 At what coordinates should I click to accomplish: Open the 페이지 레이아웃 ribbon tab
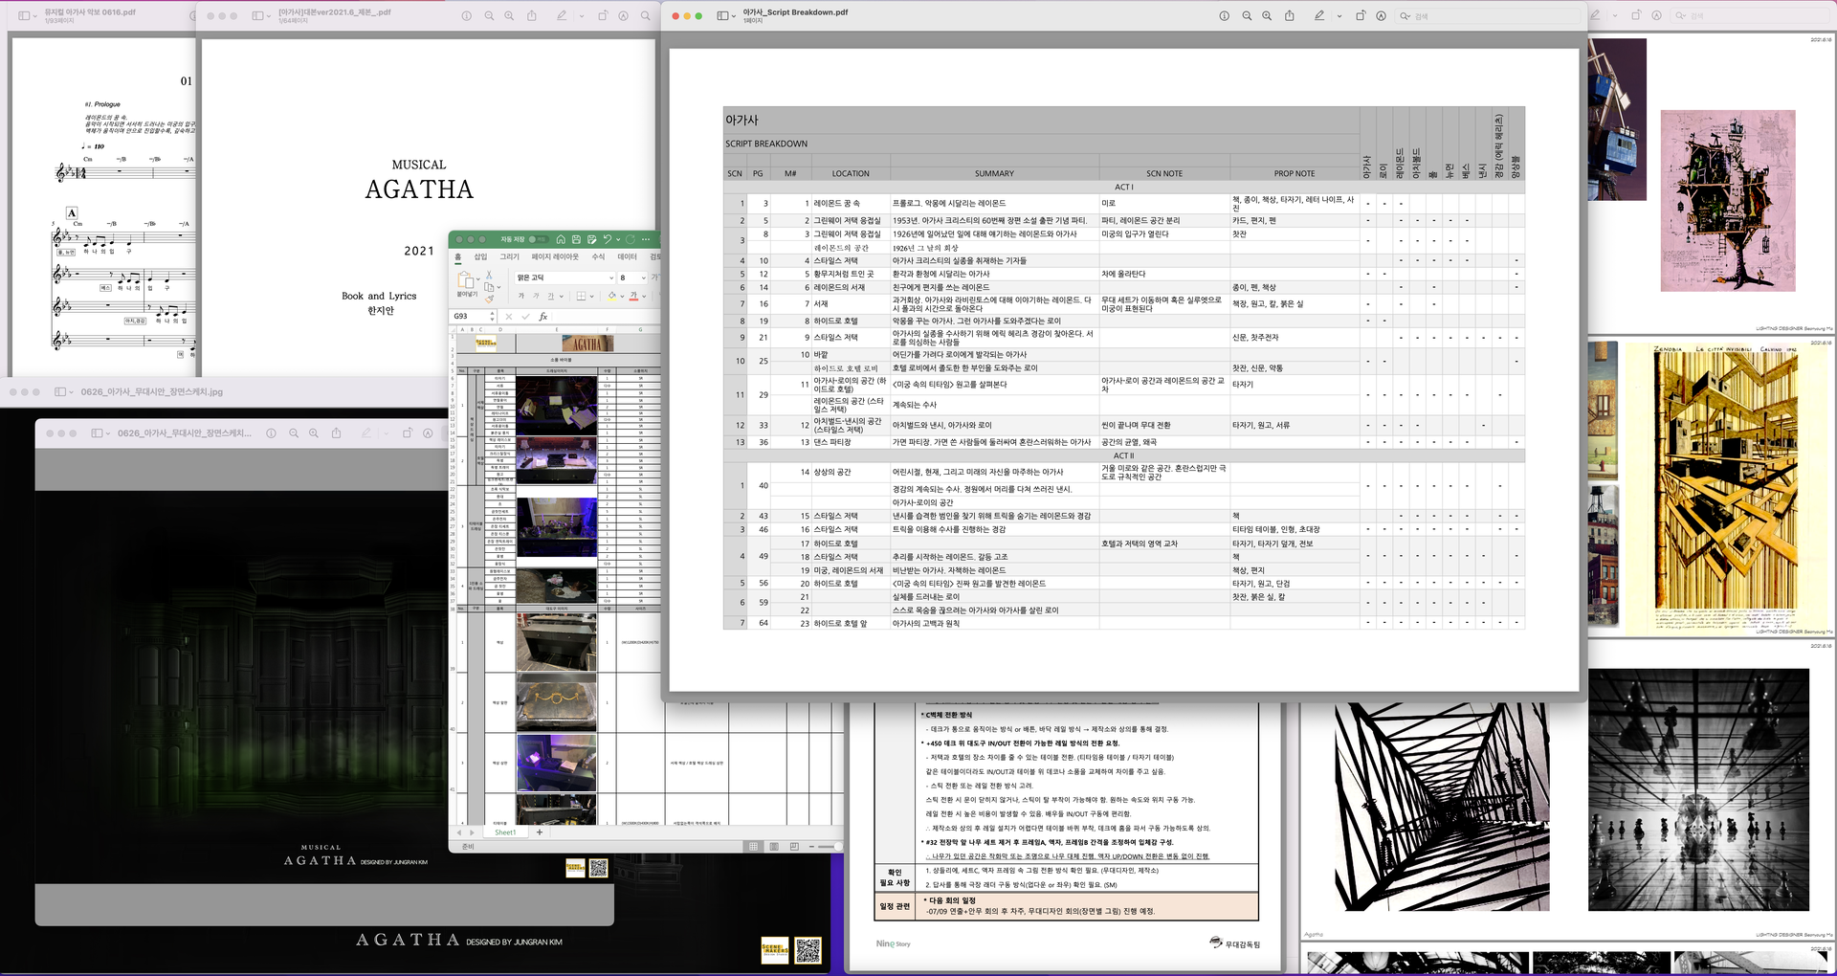(x=555, y=256)
